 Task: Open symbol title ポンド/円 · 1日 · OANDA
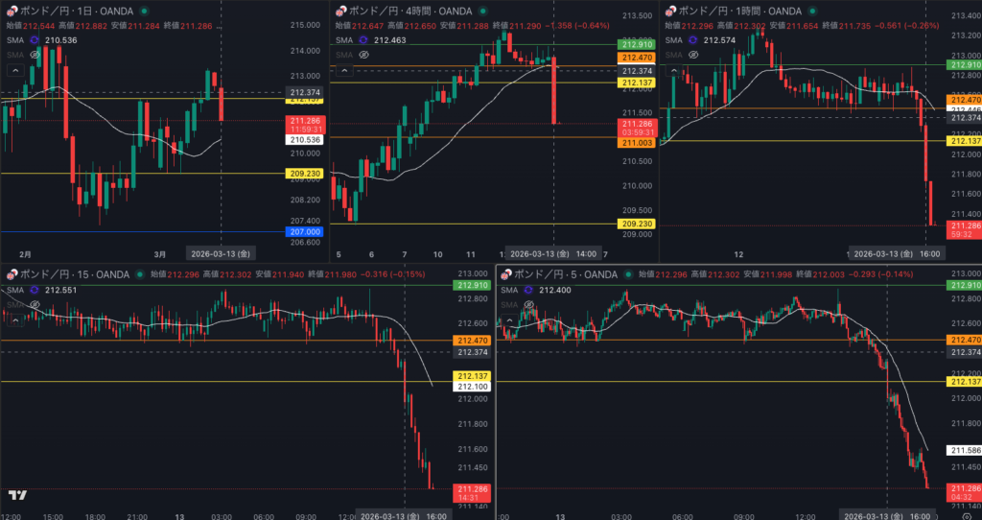(79, 11)
